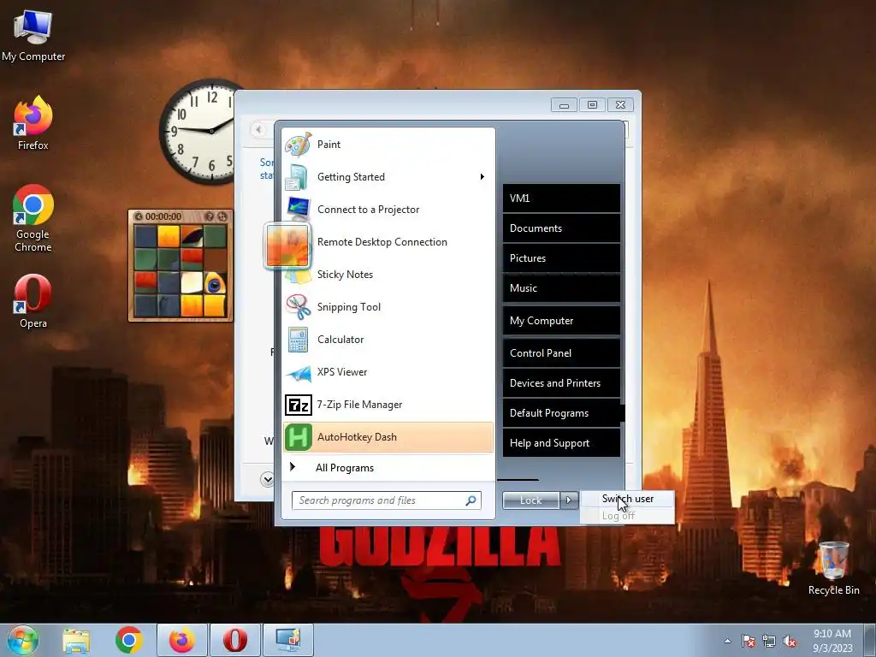
Task: Open the shutdown options arrow beside Lock
Action: coord(569,500)
